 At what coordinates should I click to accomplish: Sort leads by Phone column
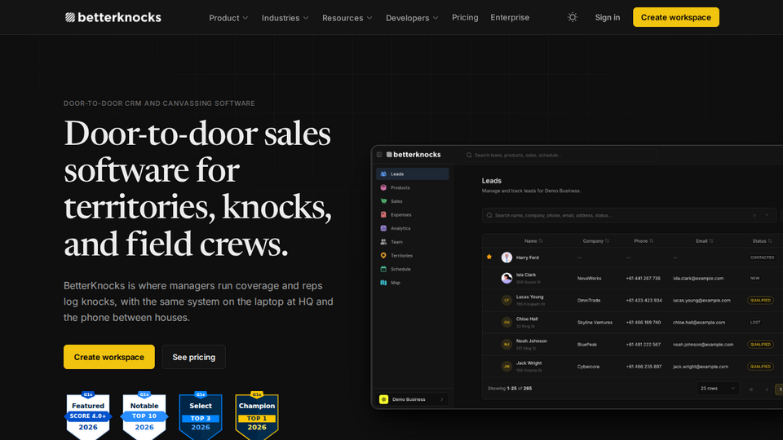click(644, 241)
